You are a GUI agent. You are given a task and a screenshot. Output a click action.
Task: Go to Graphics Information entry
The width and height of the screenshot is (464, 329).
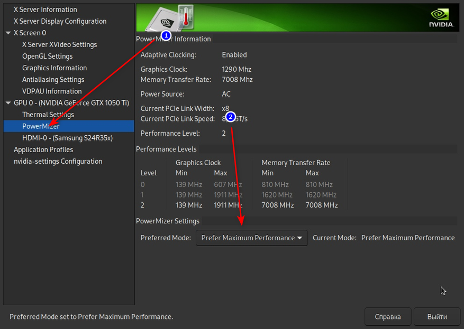tap(54, 68)
